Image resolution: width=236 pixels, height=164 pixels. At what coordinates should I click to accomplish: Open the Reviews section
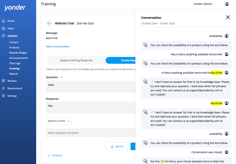coord(12,81)
